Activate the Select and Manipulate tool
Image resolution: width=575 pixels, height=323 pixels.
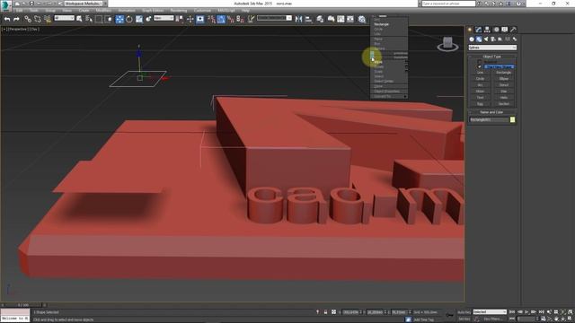[x=190, y=19]
